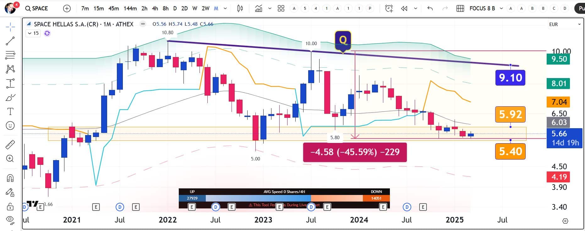Click the undo arrow
The image size is (585, 231).
tap(430, 8)
